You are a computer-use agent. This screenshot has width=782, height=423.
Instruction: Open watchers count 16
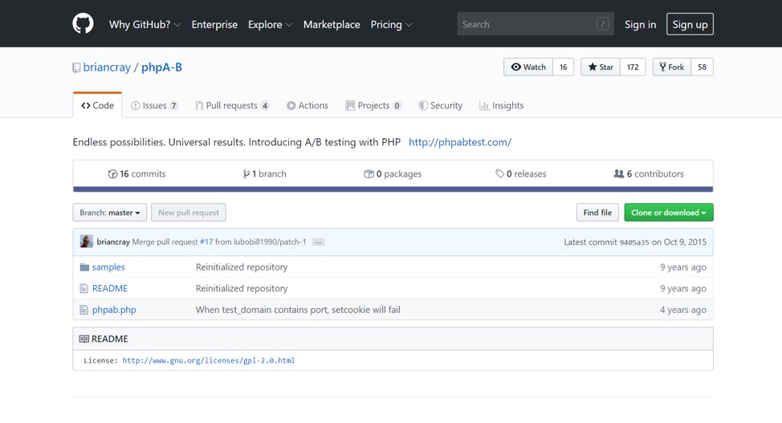pos(563,67)
